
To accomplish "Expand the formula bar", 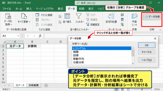I will coord(160,36).
